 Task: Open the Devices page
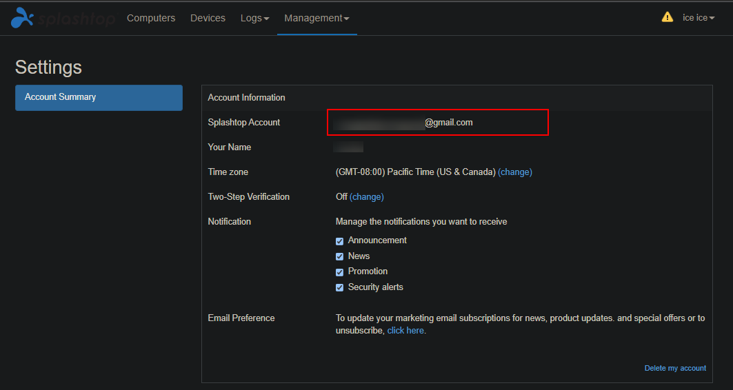pos(208,18)
